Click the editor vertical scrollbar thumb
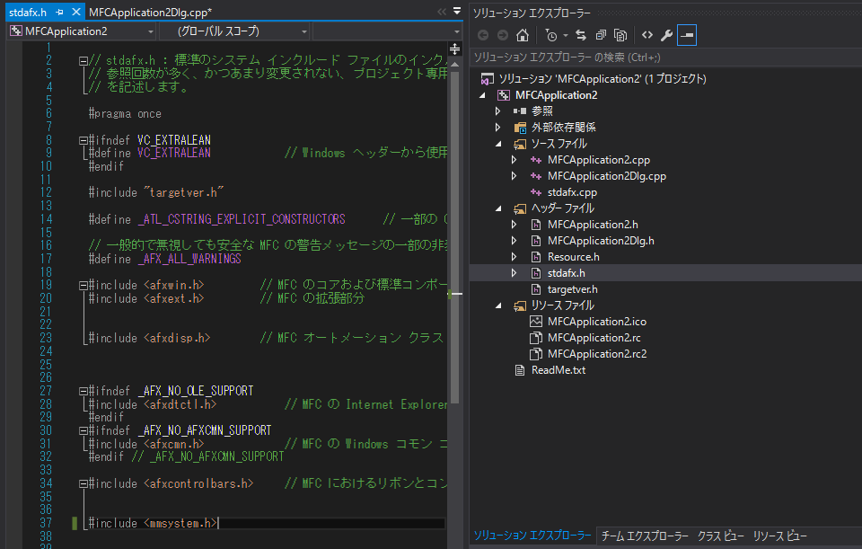The image size is (862, 549). 454,236
